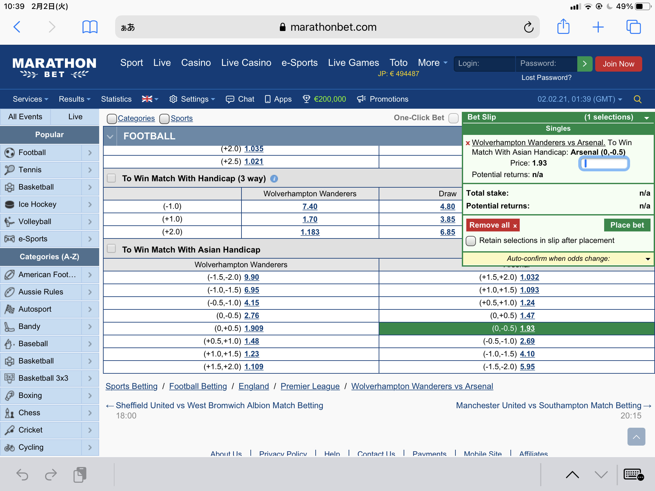655x491 pixels.
Task: Focus the Password input field
Action: [x=546, y=64]
